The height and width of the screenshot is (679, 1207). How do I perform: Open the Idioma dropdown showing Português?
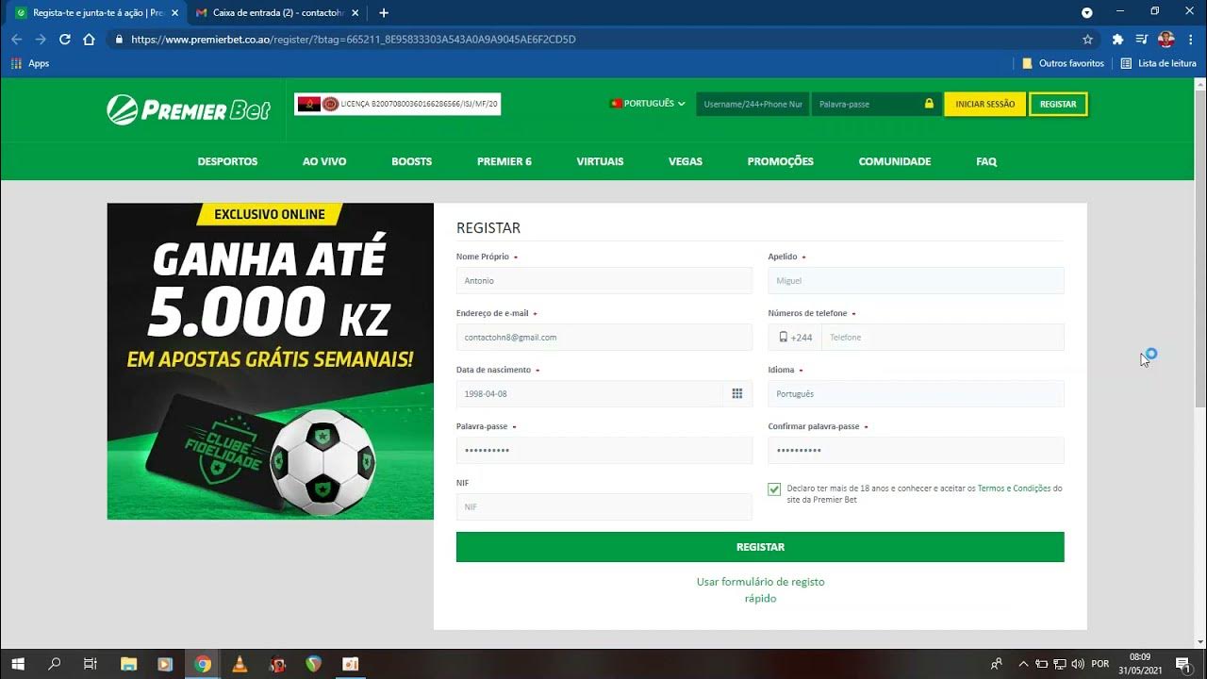[x=916, y=393]
